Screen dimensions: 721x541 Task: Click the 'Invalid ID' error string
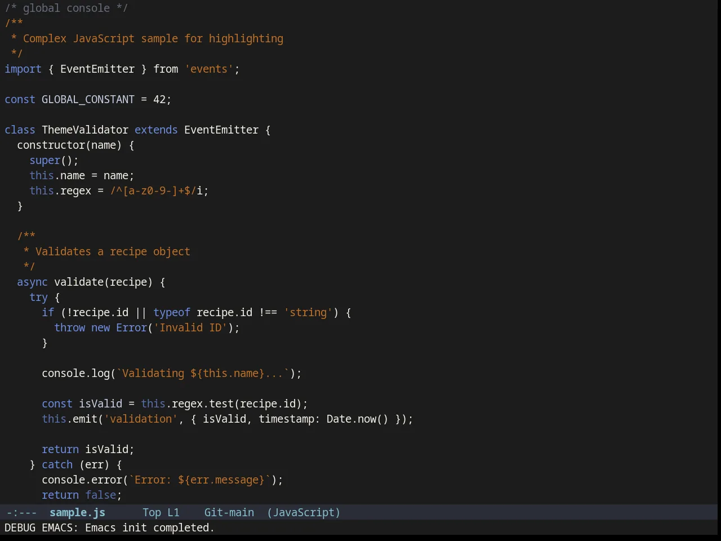190,327
